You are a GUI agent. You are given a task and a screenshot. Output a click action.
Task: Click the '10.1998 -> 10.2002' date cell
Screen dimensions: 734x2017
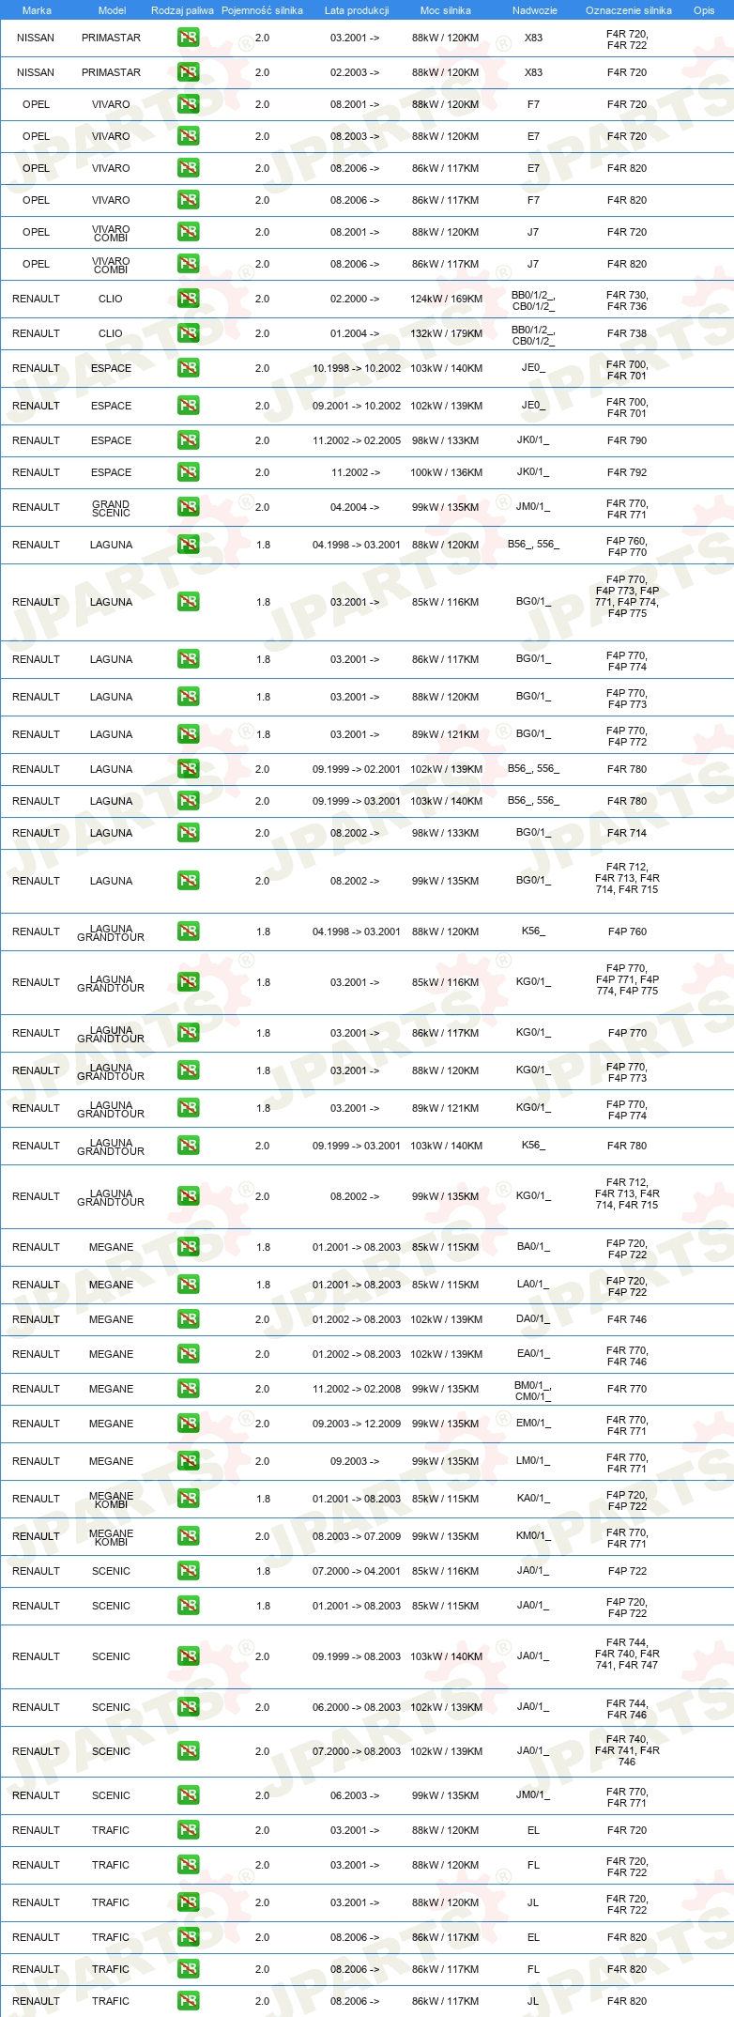tap(357, 368)
